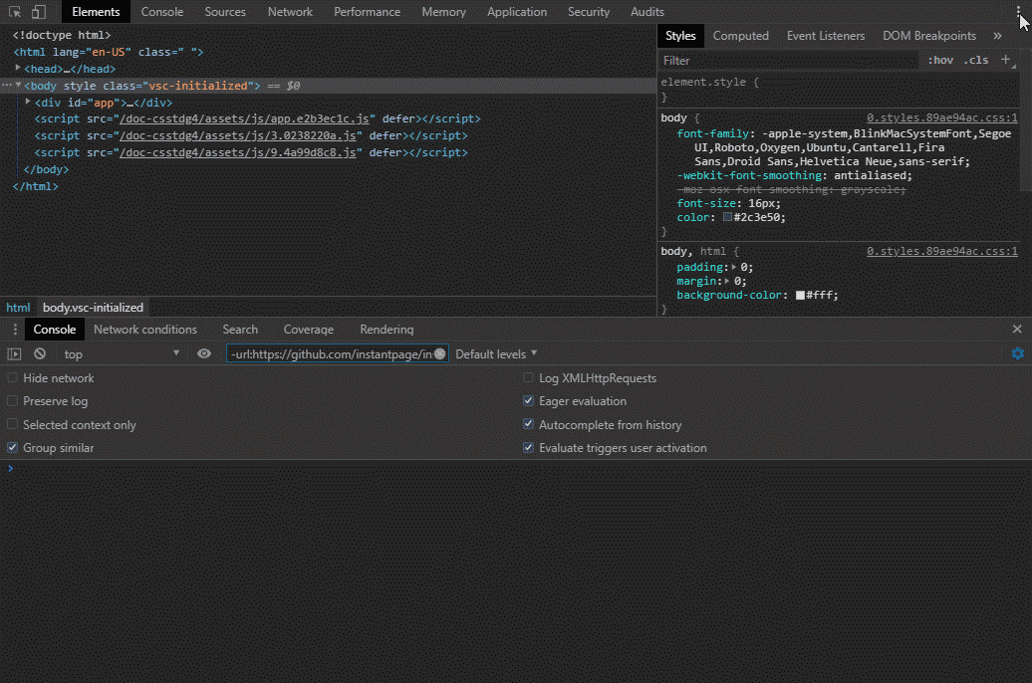Uncheck the Eager evaluation checkbox
1032x683 pixels.
pyautogui.click(x=529, y=401)
